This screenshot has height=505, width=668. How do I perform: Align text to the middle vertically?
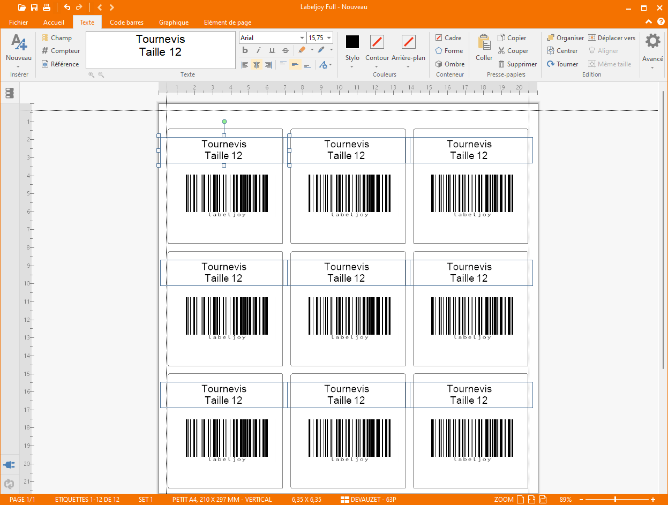[x=295, y=65]
